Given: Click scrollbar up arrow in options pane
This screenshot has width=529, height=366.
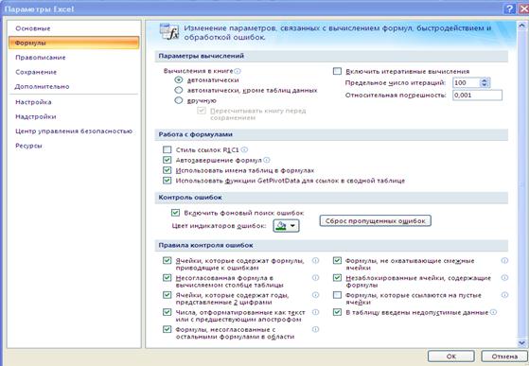Looking at the screenshot, I should (521, 26).
